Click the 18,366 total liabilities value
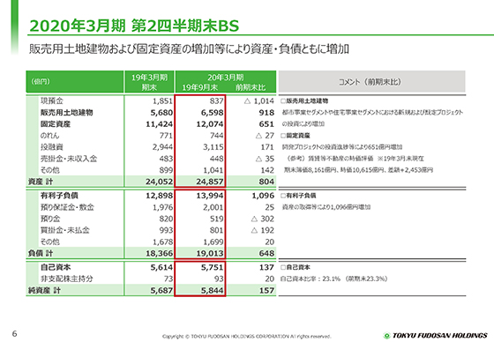The height and width of the screenshot is (342, 494). 159,253
